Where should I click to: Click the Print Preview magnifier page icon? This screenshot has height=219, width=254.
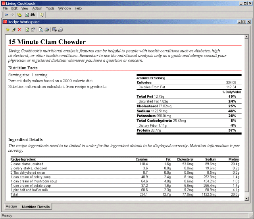(40, 30)
